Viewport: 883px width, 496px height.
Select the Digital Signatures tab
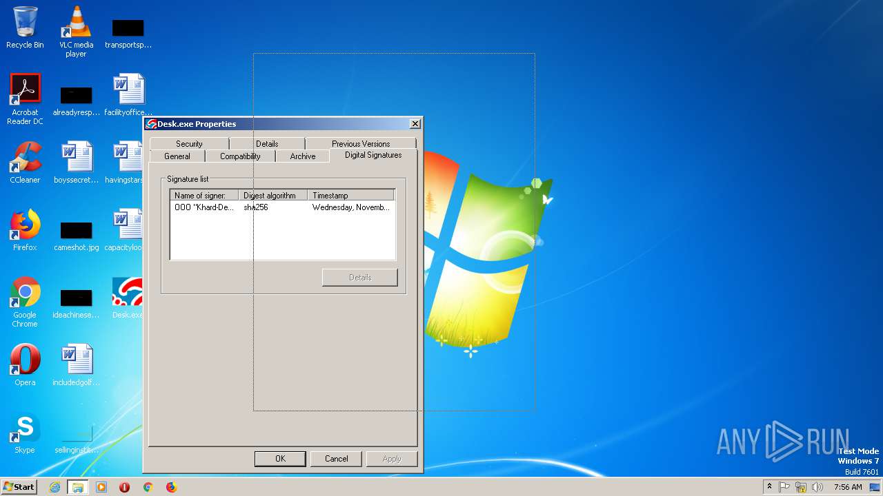(373, 155)
